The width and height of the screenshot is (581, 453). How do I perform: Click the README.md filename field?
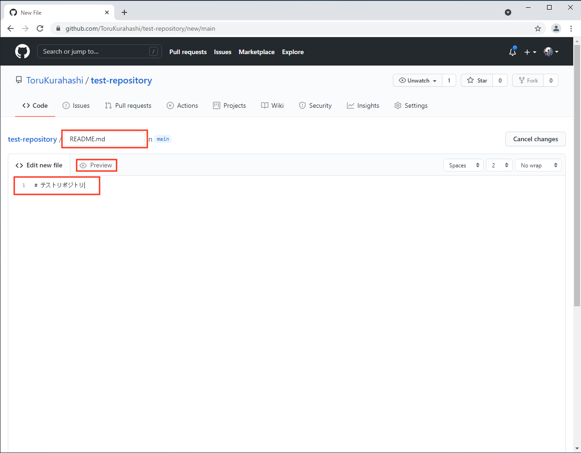click(104, 139)
